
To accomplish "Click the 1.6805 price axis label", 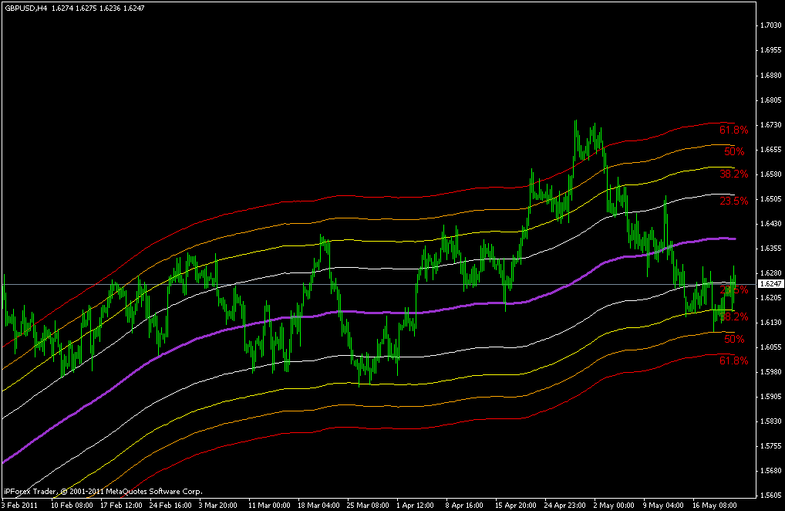I will pyautogui.click(x=770, y=100).
